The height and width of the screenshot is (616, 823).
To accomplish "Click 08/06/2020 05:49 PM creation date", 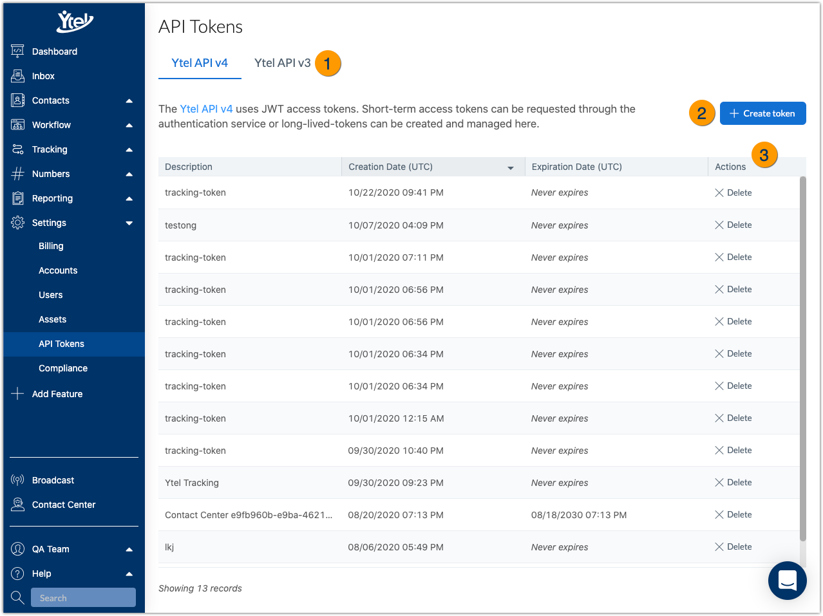I will tap(395, 547).
